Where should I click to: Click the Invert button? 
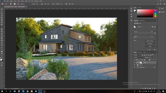point(150,47)
